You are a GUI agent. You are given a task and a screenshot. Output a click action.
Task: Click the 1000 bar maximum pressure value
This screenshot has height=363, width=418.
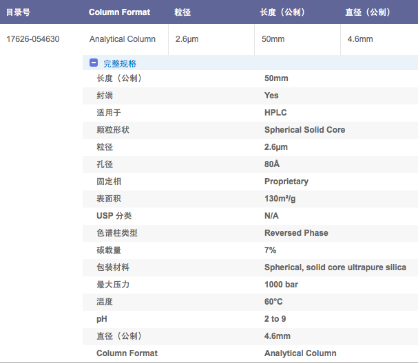(x=281, y=285)
